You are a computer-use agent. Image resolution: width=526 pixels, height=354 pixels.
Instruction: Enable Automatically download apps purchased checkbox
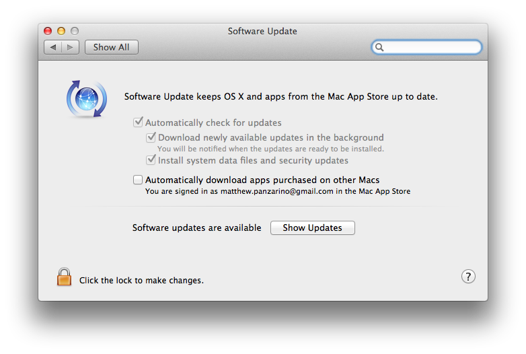point(138,180)
